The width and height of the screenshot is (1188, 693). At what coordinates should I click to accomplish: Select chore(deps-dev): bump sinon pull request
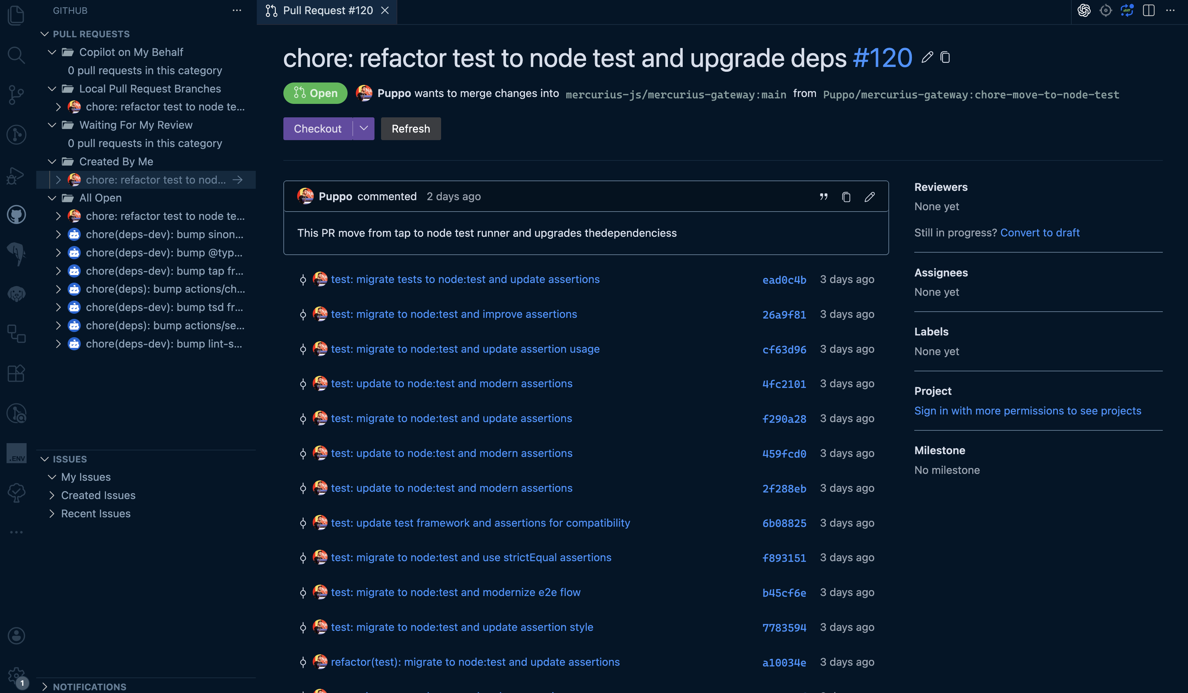164,234
